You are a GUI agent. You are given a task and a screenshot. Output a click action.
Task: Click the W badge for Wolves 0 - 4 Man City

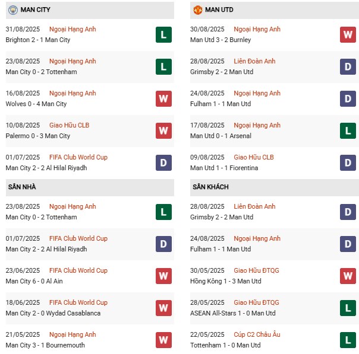pyautogui.click(x=163, y=98)
